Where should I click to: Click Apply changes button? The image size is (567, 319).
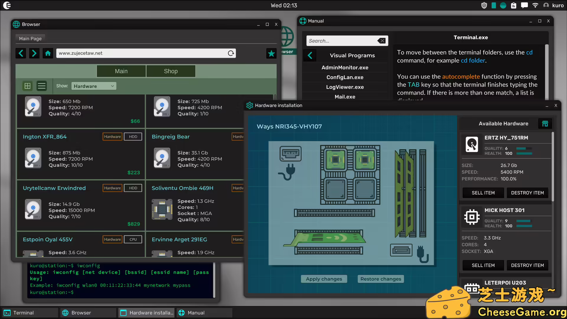(x=324, y=279)
